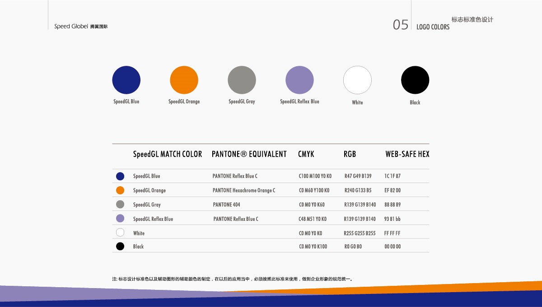Click the PANTONE® EQUIVALENT column header
The width and height of the screenshot is (542, 307).
249,154
